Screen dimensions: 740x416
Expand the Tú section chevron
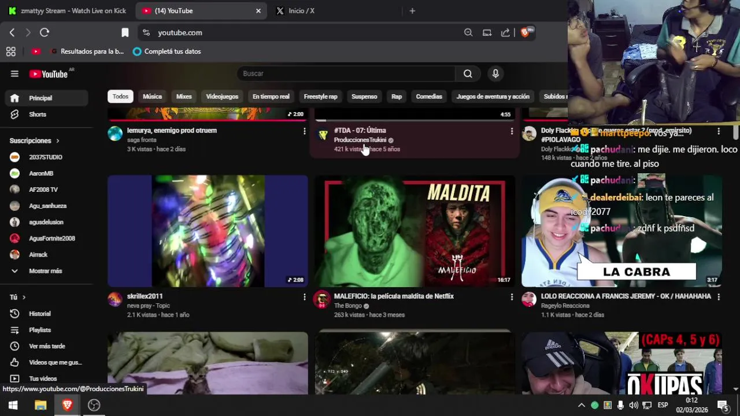[x=24, y=297]
